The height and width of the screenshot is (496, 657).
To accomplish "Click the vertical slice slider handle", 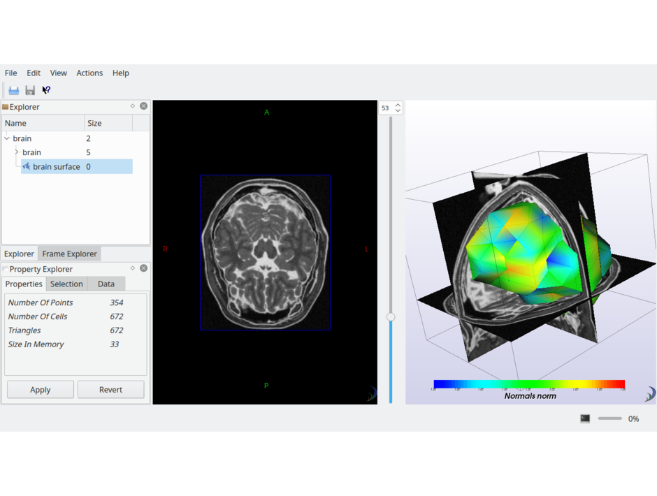I will pyautogui.click(x=391, y=316).
